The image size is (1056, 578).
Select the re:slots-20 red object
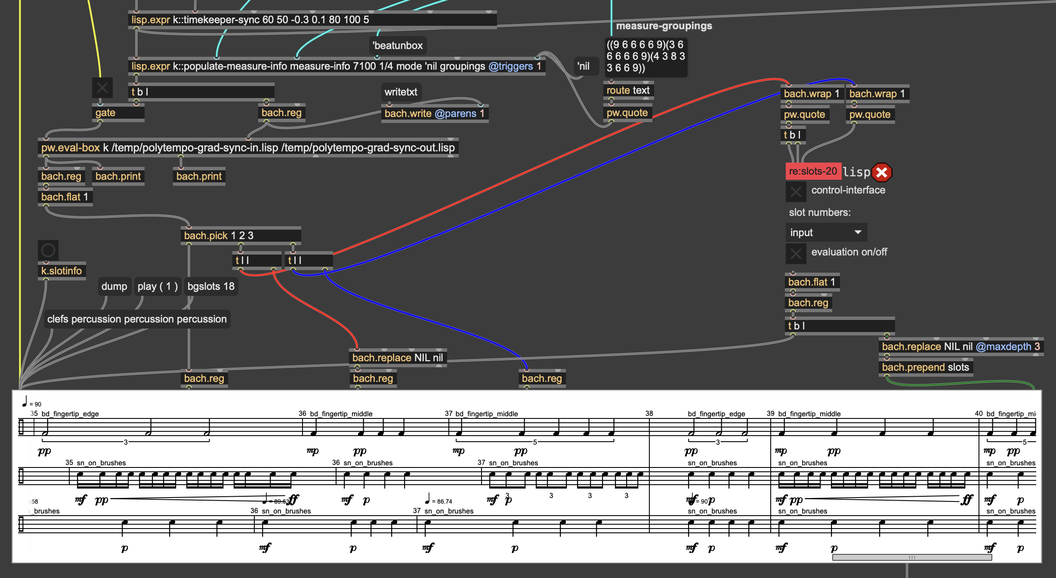(812, 171)
